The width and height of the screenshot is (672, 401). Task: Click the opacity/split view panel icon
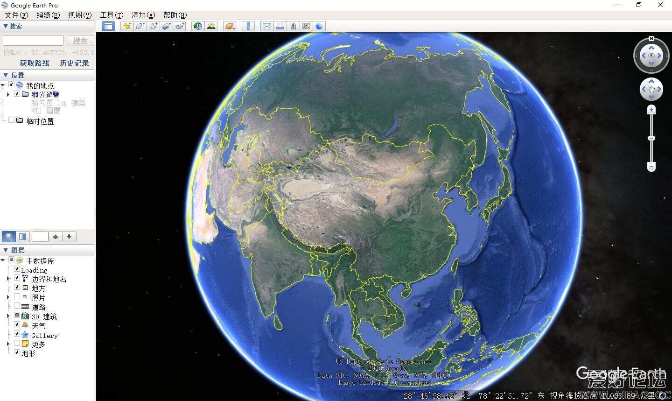(22, 237)
